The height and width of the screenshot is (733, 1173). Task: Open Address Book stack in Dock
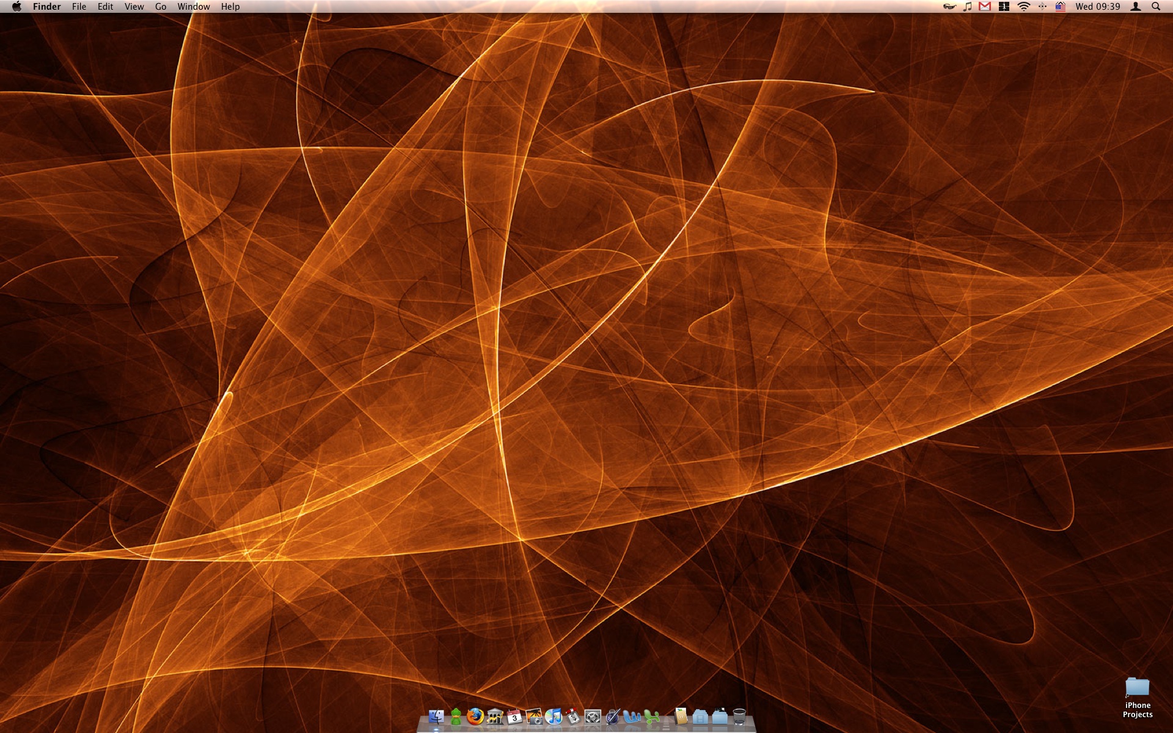click(681, 717)
